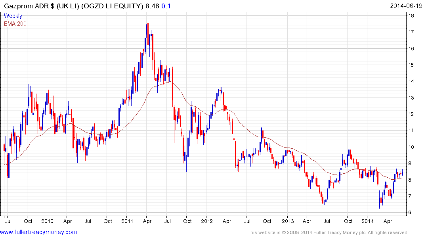Image resolution: width=426 pixels, height=238 pixels.
Task: Select price axis label 10
Action: [x=411, y=147]
